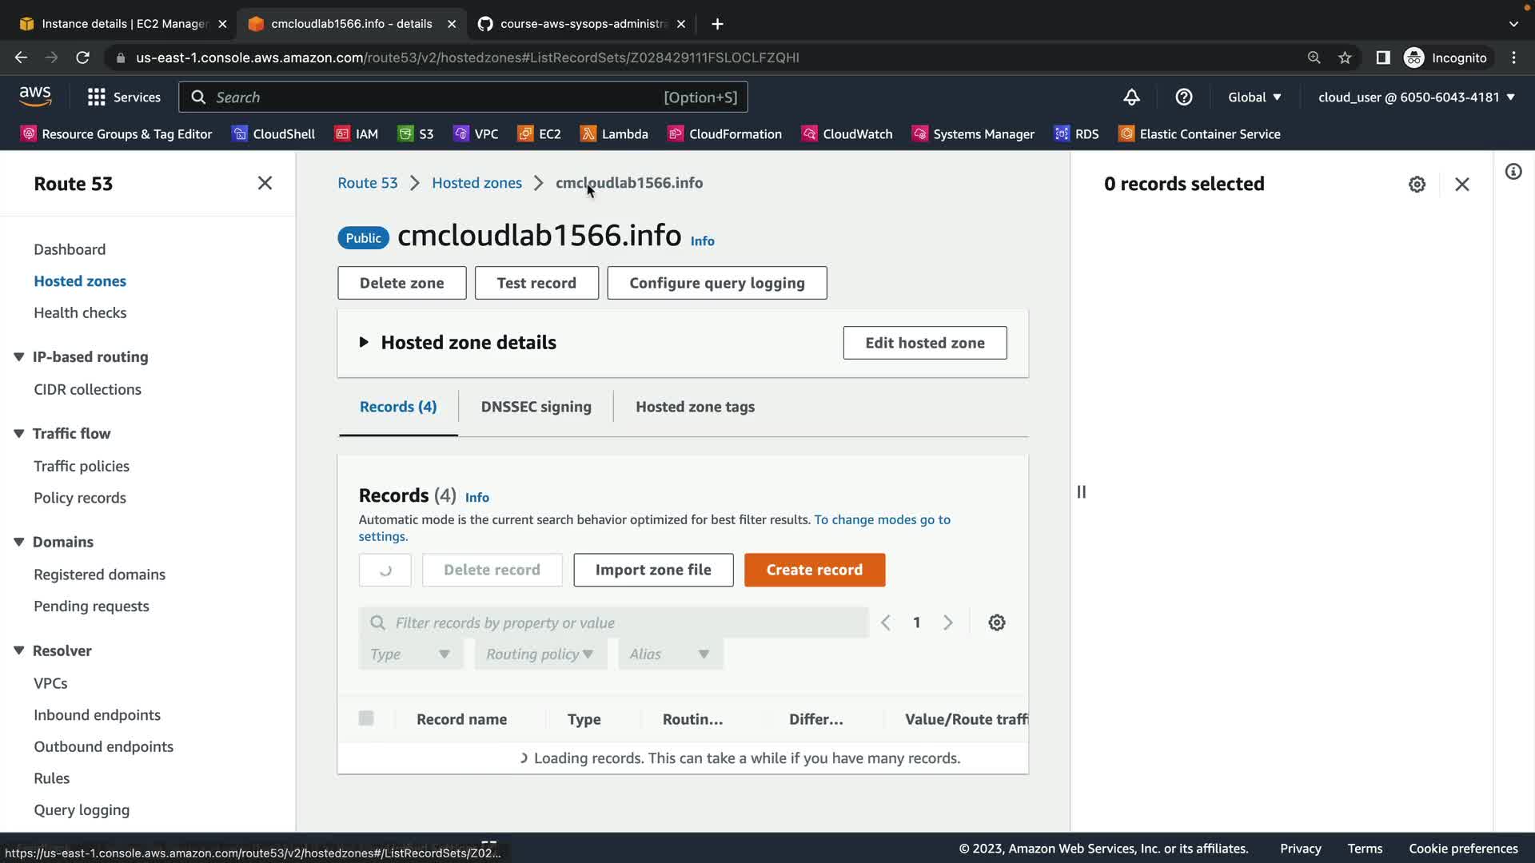
Task: Open Health checks sidebar link
Action: 80,313
